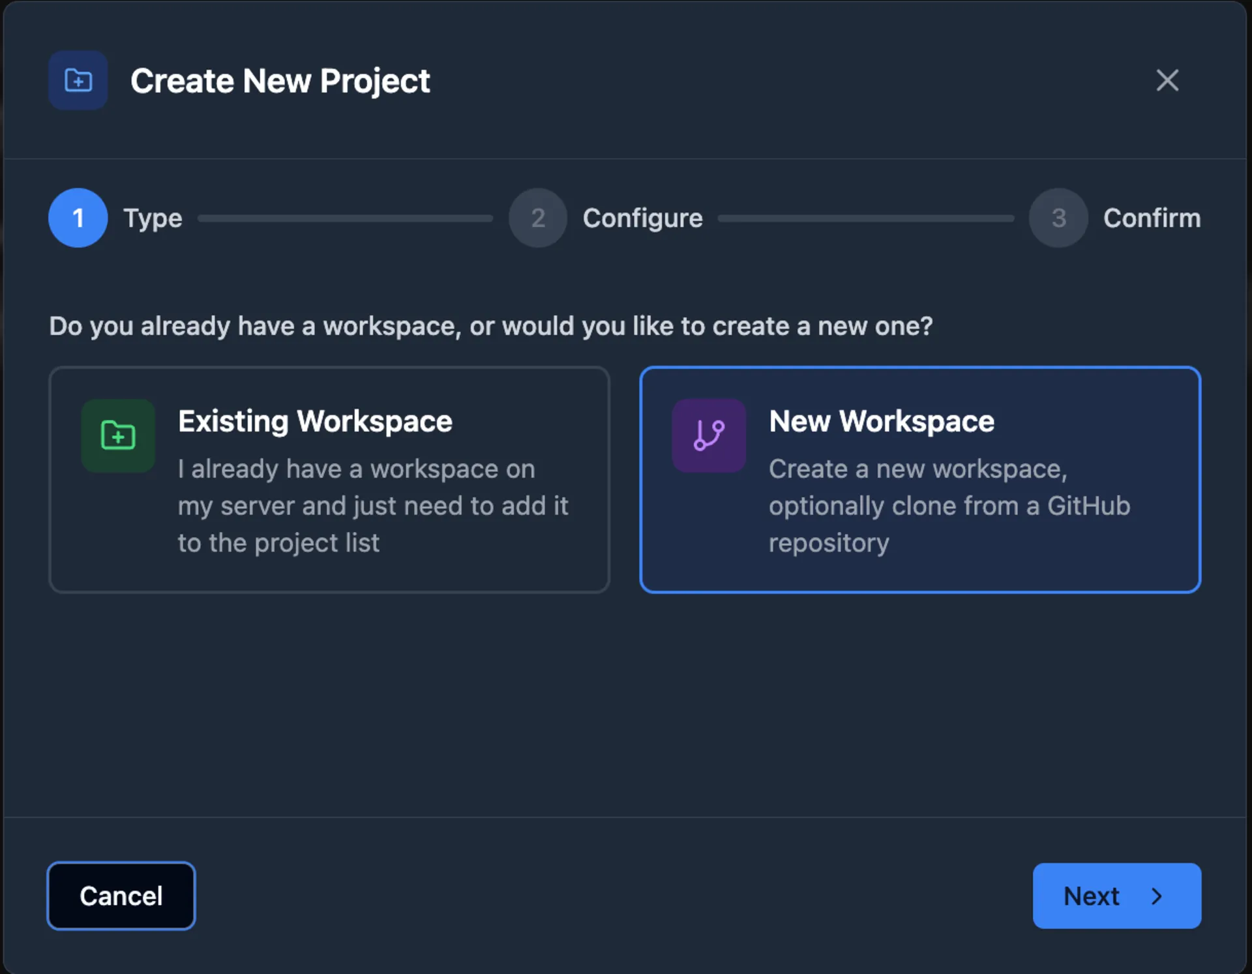The width and height of the screenshot is (1252, 974).
Task: Click the step 1 Type circle indicator
Action: click(78, 218)
